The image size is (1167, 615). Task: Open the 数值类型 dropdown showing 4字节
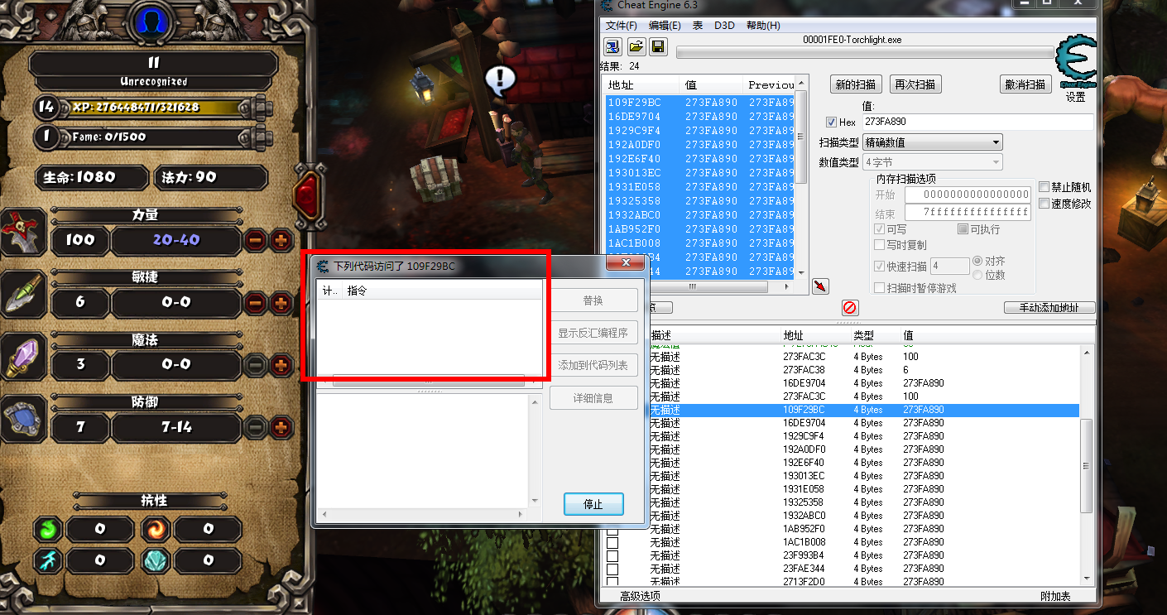click(932, 162)
